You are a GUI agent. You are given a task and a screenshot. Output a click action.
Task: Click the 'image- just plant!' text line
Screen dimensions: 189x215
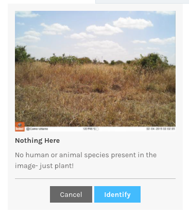(x=44, y=166)
